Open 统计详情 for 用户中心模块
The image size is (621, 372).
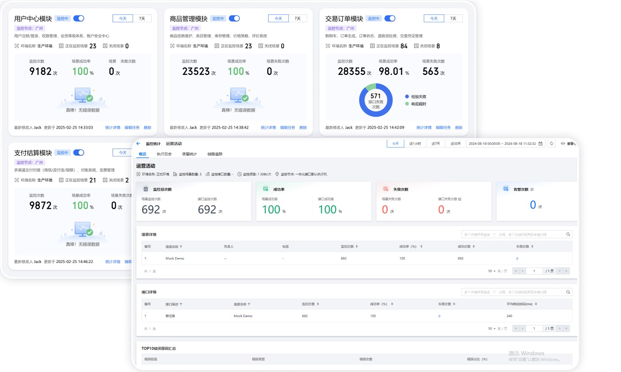pos(113,128)
